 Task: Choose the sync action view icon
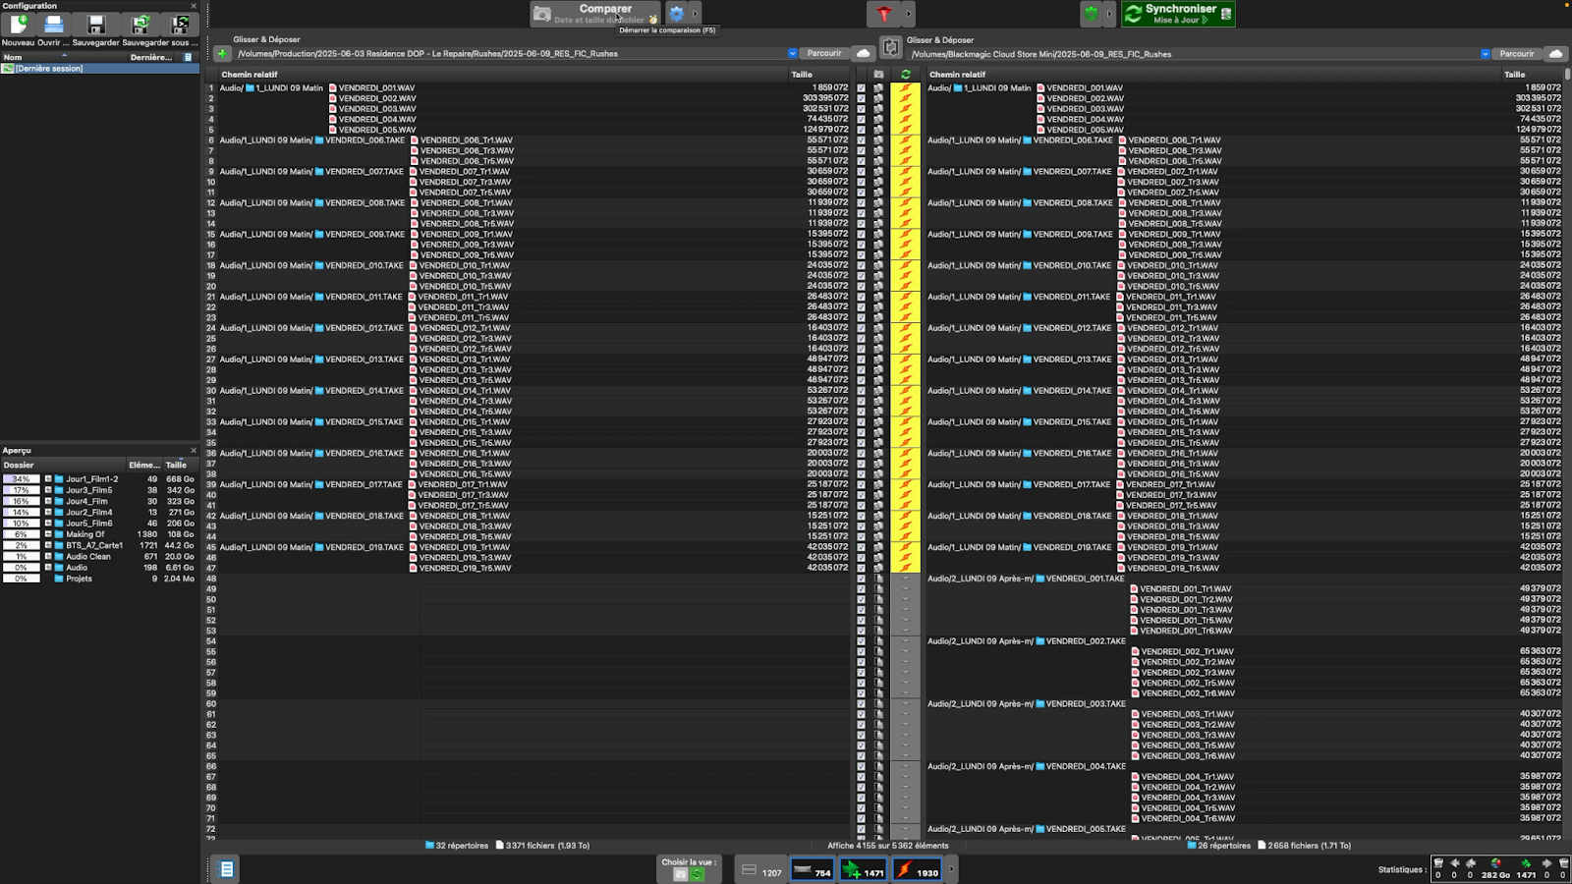[x=698, y=874]
